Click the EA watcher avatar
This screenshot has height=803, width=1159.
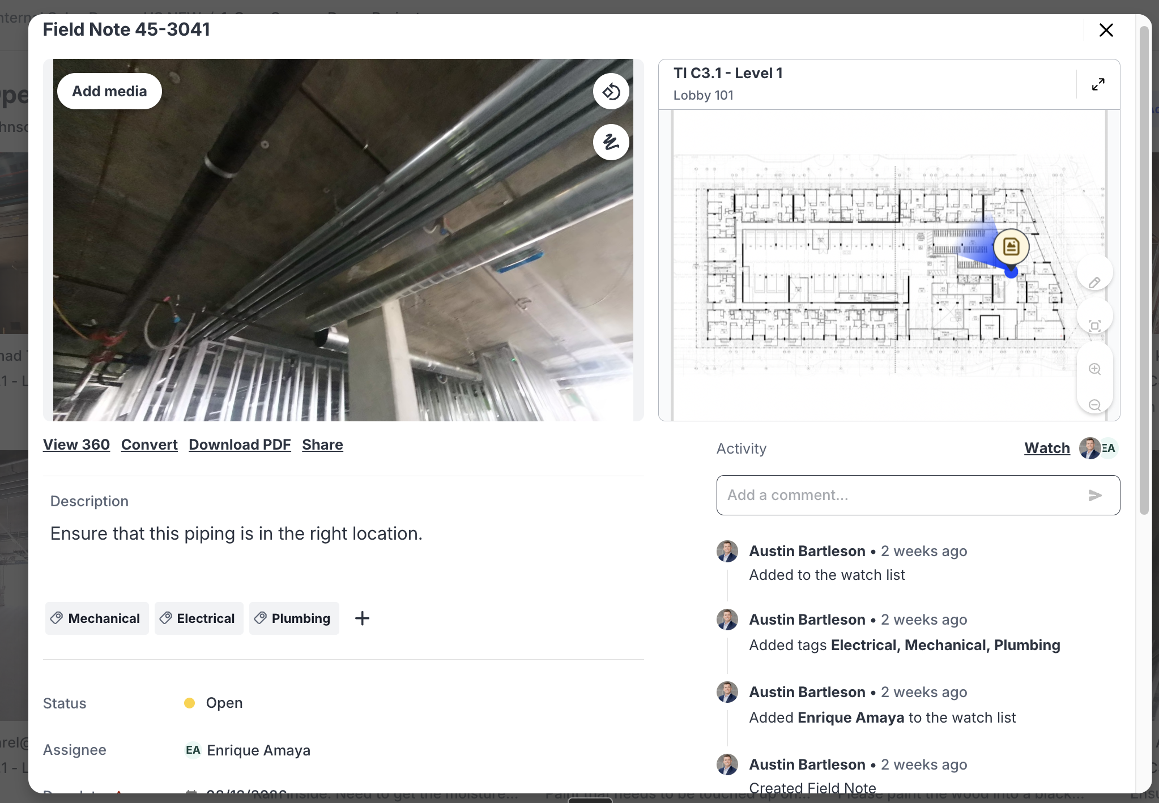tap(1110, 448)
